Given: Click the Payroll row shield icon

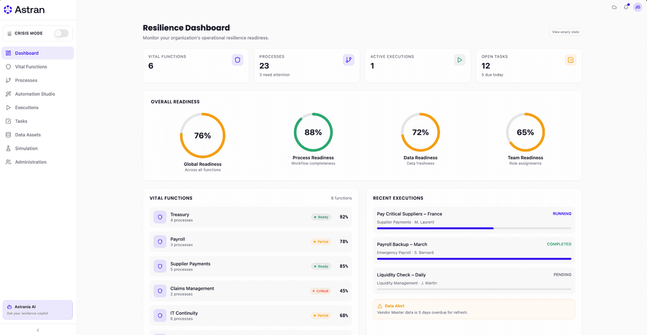Looking at the screenshot, I should pos(160,242).
